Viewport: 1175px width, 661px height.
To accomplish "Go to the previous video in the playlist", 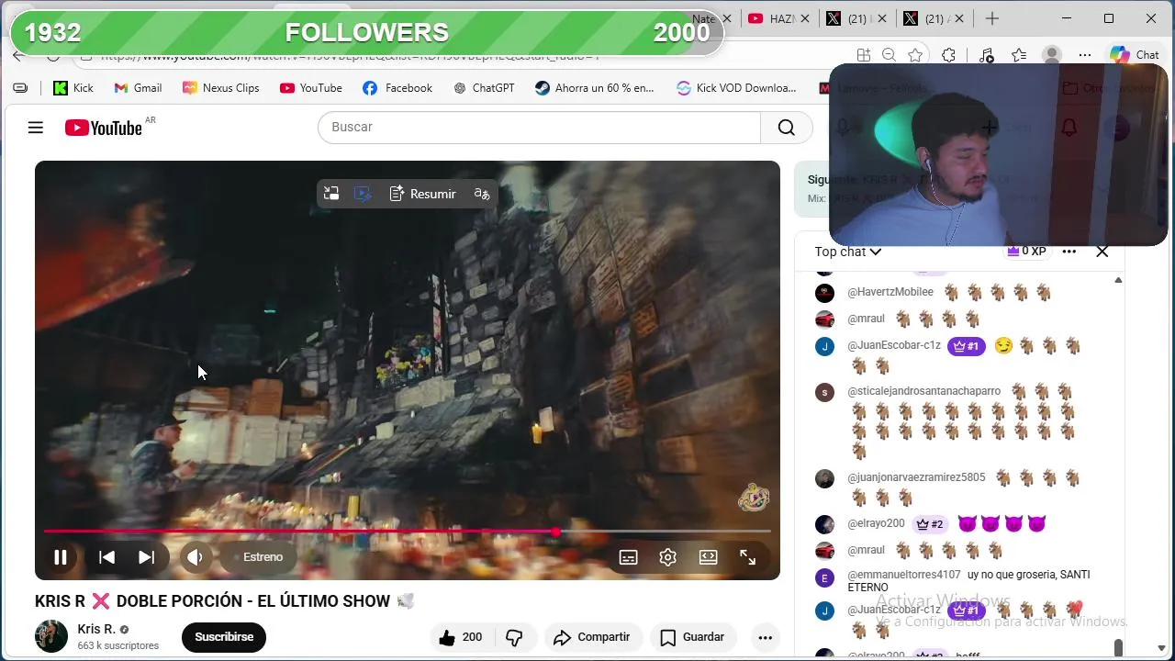I will tap(106, 557).
